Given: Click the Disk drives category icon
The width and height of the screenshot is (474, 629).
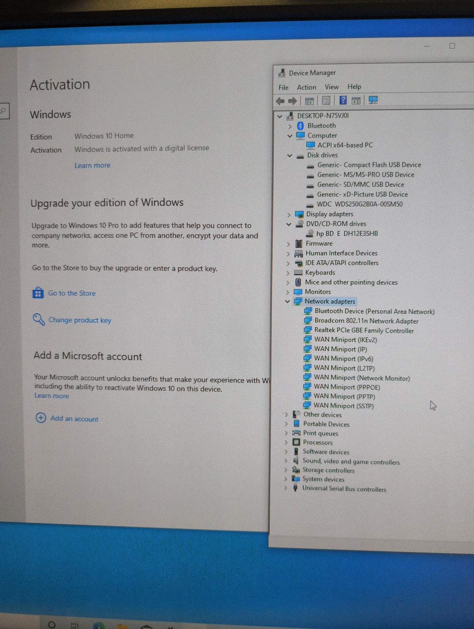Looking at the screenshot, I should pos(300,156).
